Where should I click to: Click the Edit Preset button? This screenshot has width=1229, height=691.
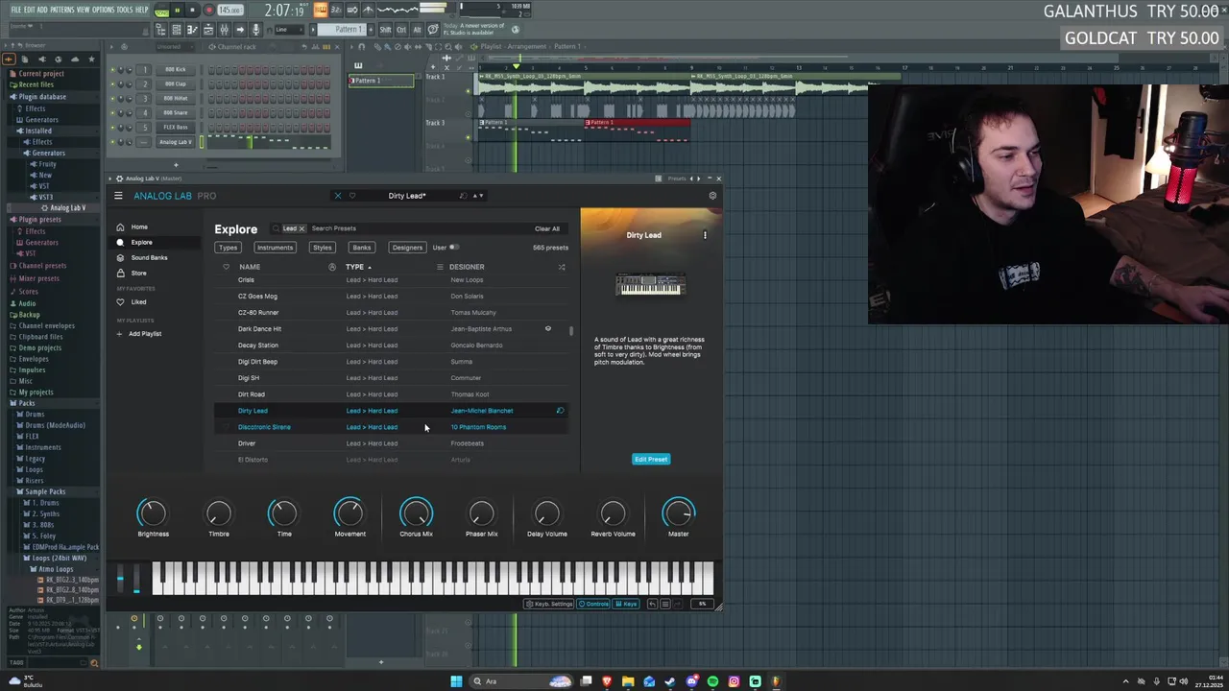[651, 459]
